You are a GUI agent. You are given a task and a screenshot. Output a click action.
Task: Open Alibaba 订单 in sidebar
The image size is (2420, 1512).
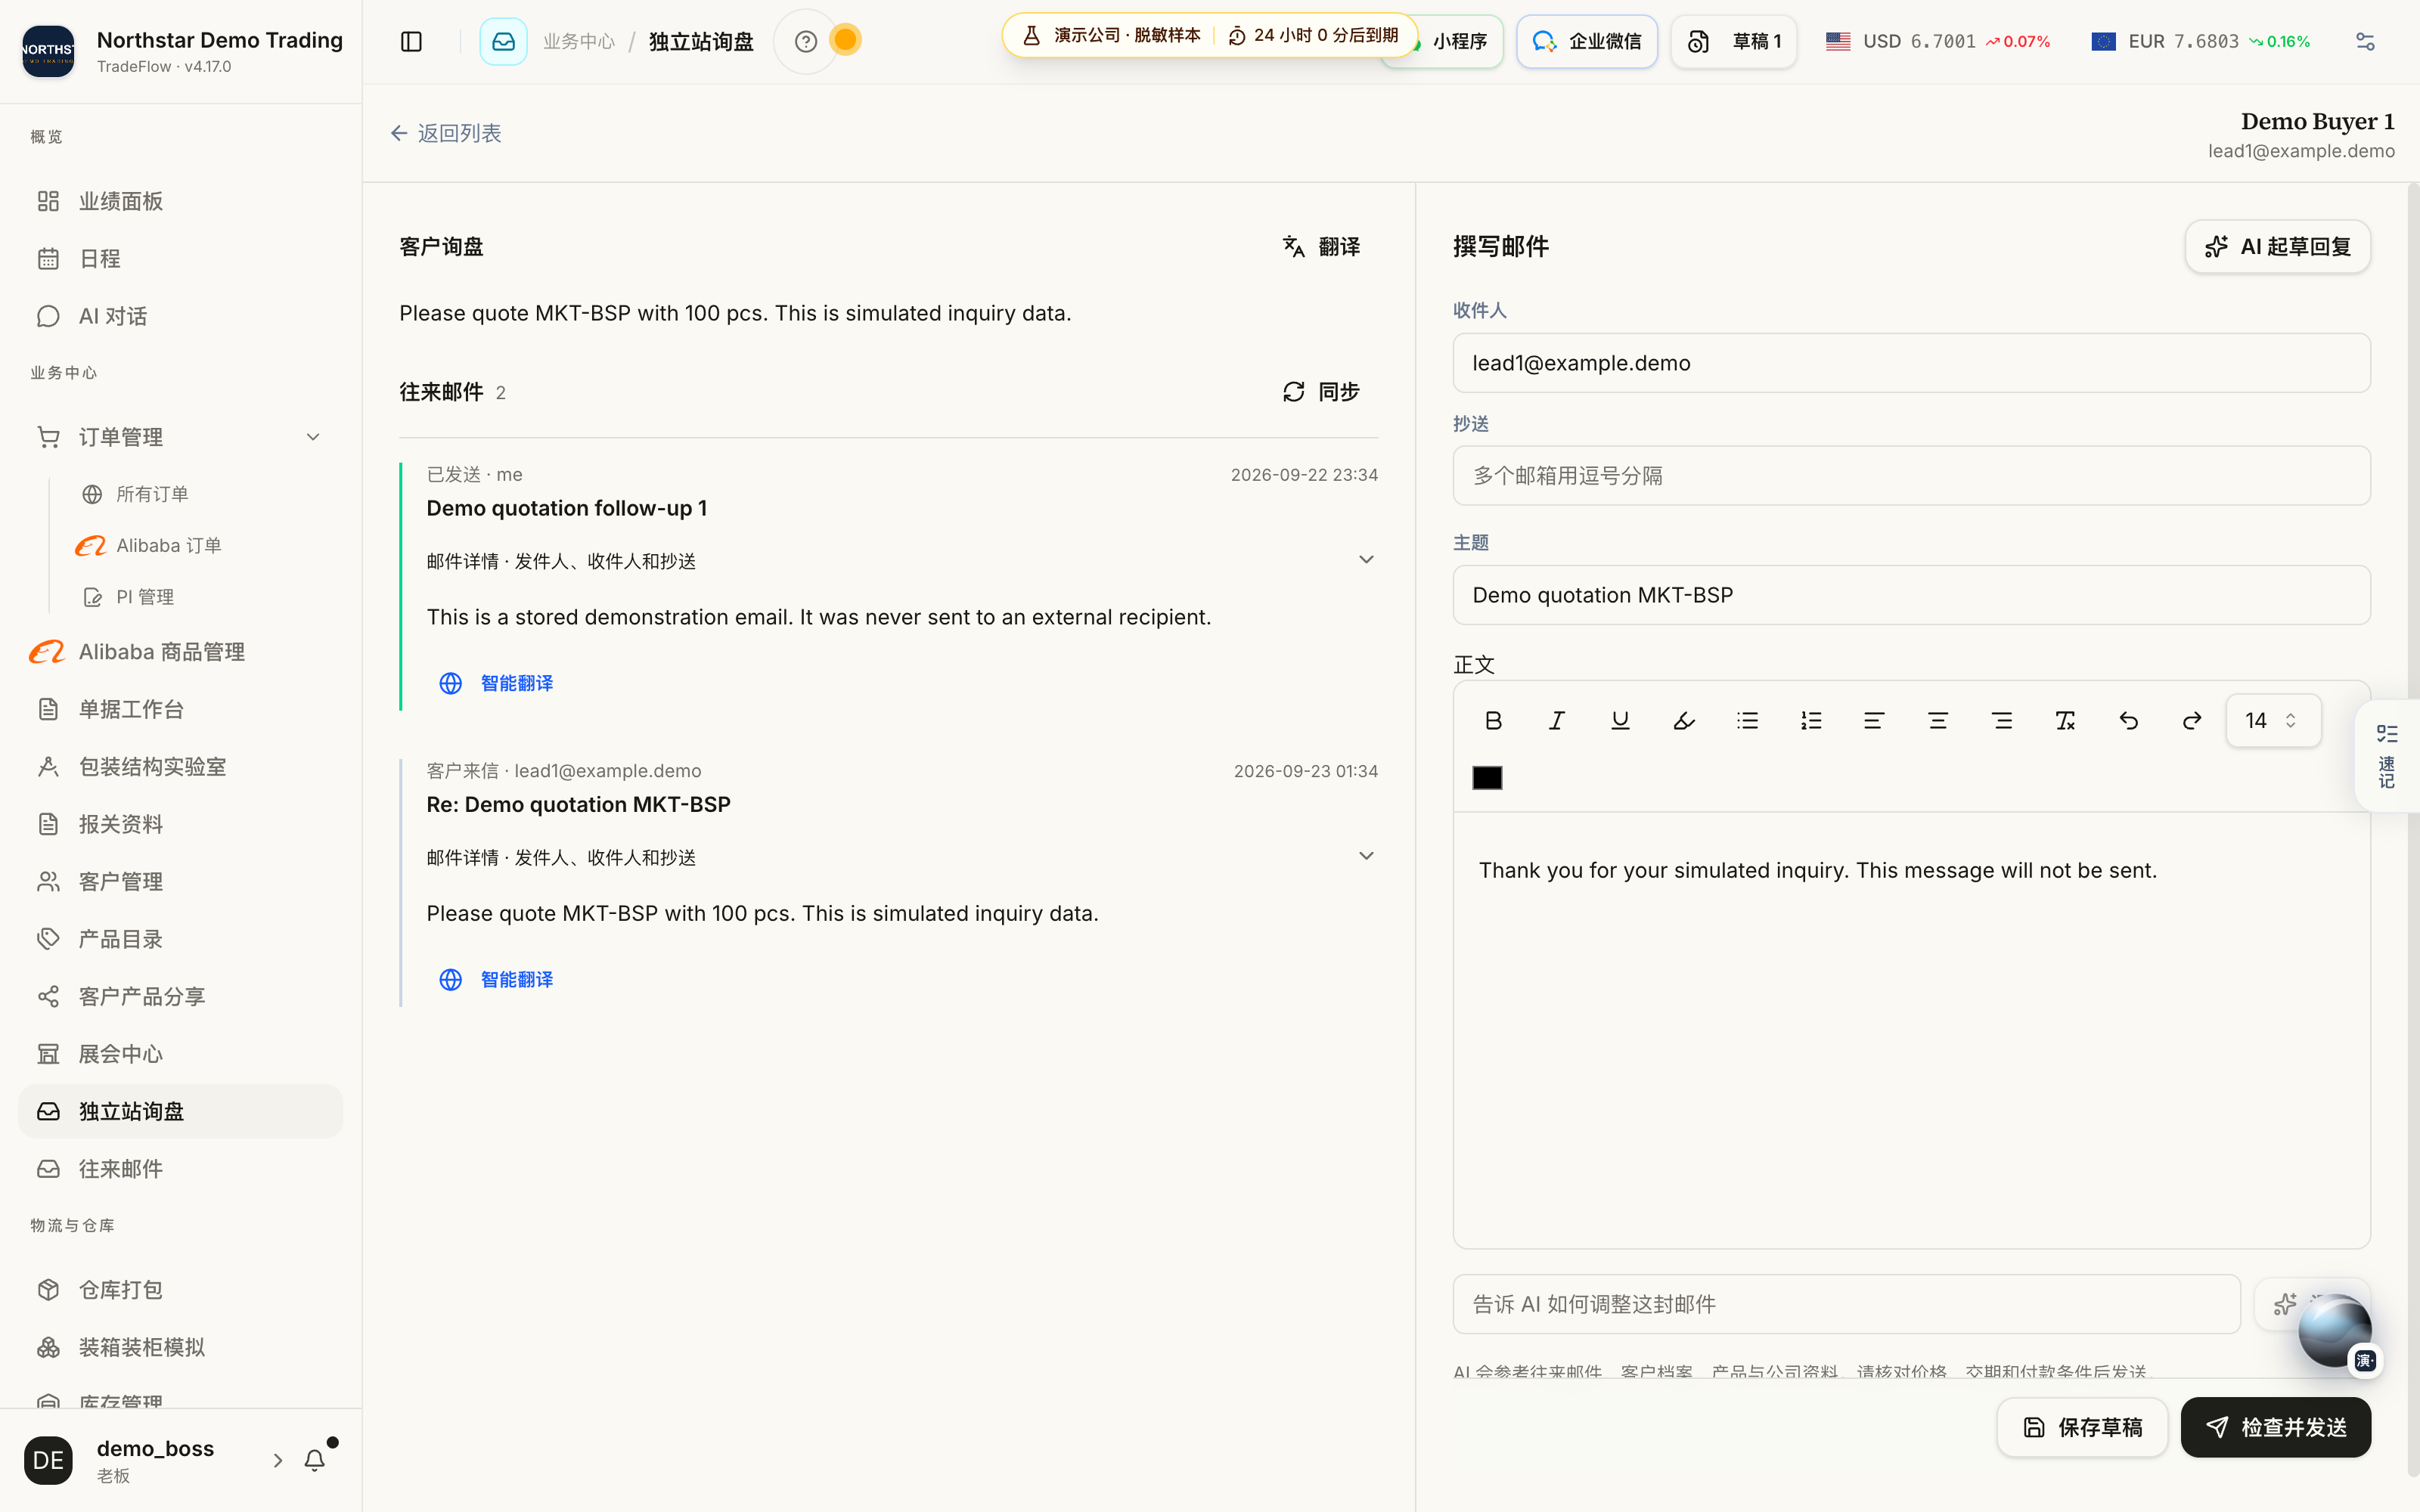[x=168, y=545]
